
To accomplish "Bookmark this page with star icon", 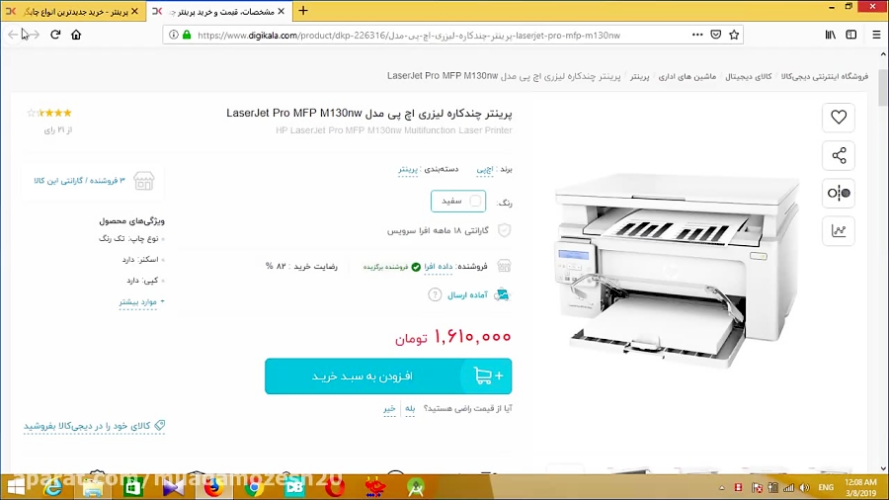I will [734, 36].
